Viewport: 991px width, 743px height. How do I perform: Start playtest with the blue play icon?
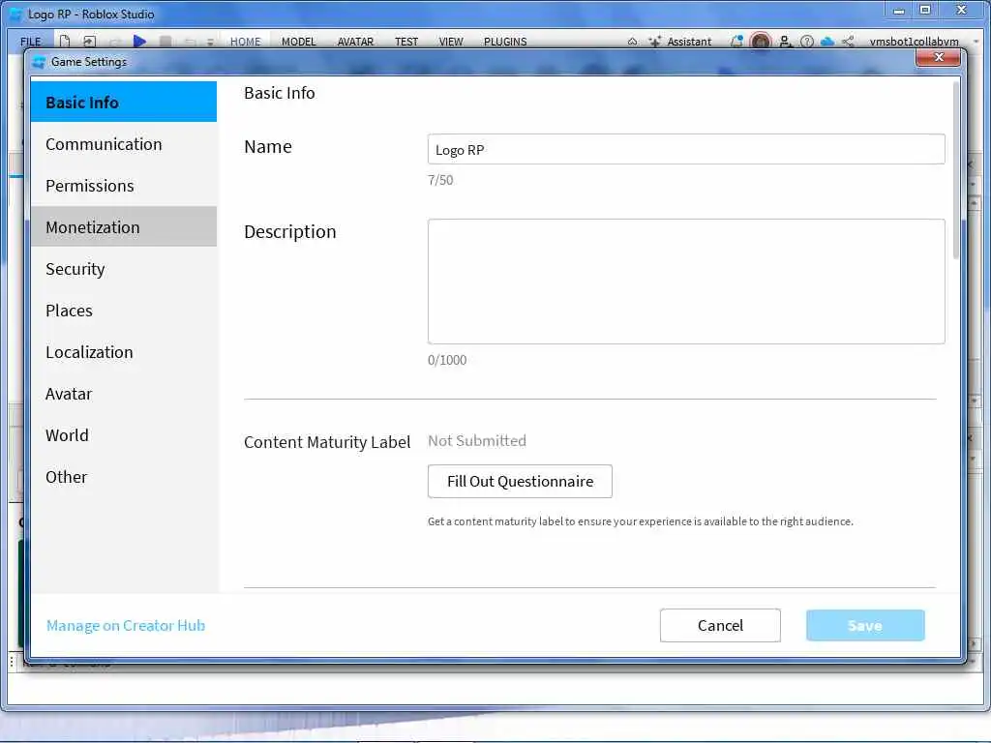139,41
